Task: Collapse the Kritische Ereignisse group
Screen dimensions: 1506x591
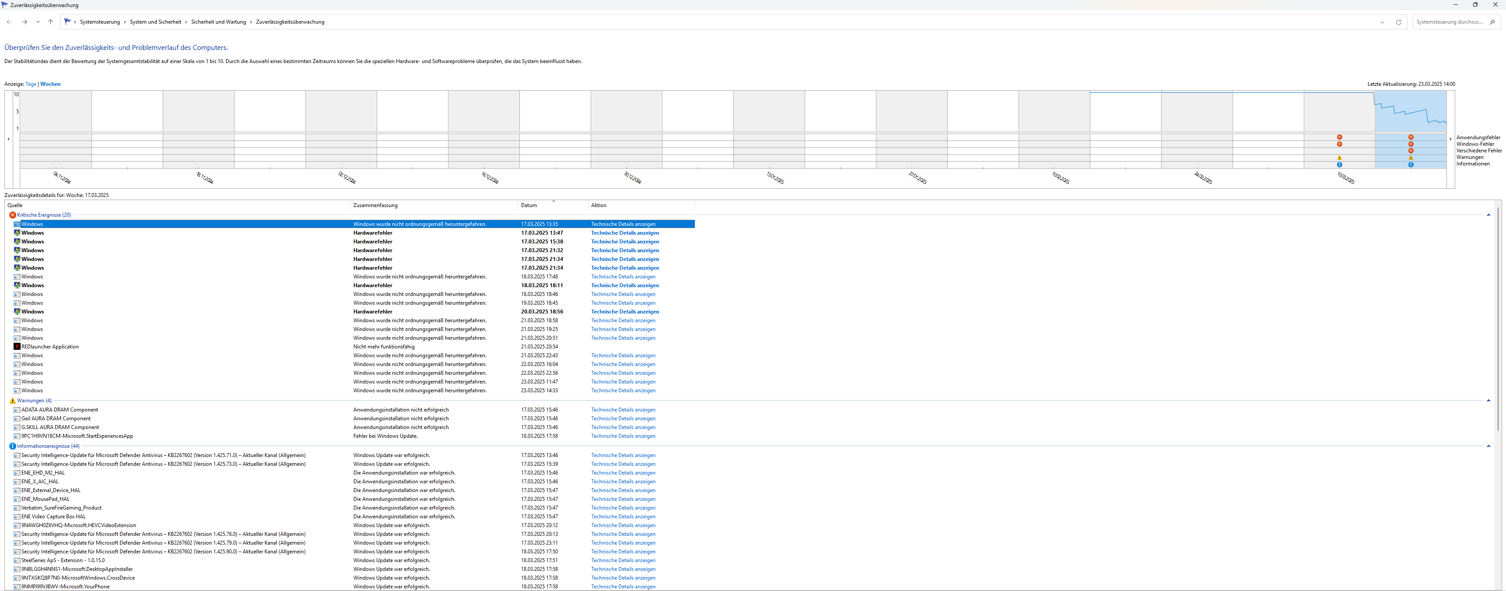Action: click(1488, 215)
